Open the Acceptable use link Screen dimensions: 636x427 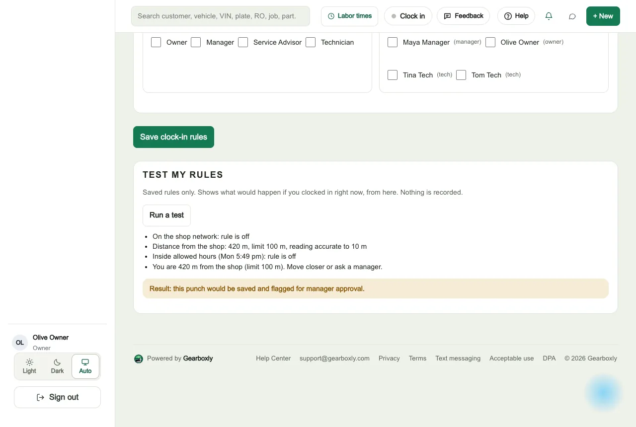pyautogui.click(x=511, y=358)
